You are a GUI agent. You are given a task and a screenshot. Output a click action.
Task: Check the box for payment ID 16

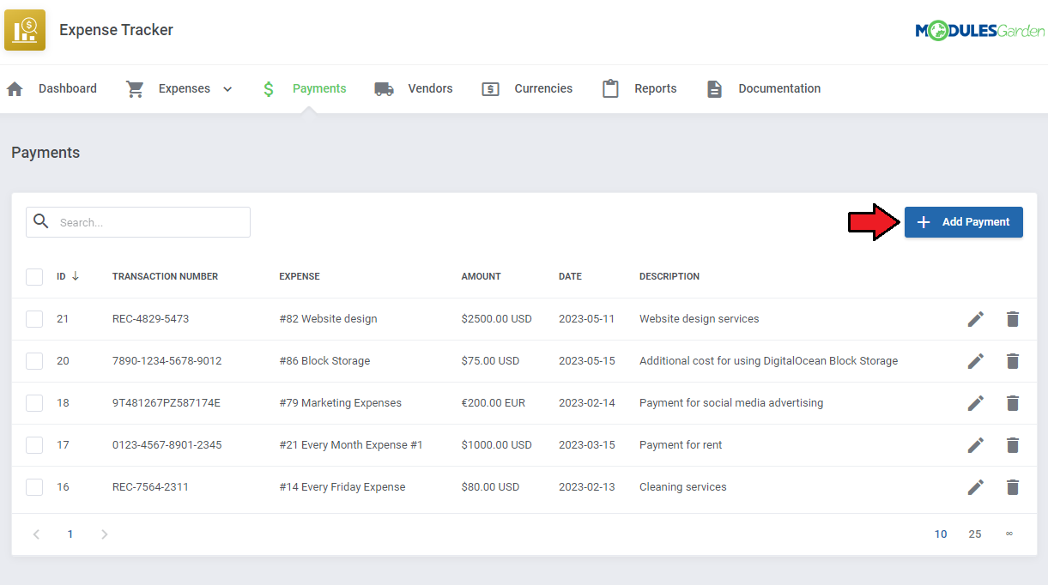click(34, 487)
